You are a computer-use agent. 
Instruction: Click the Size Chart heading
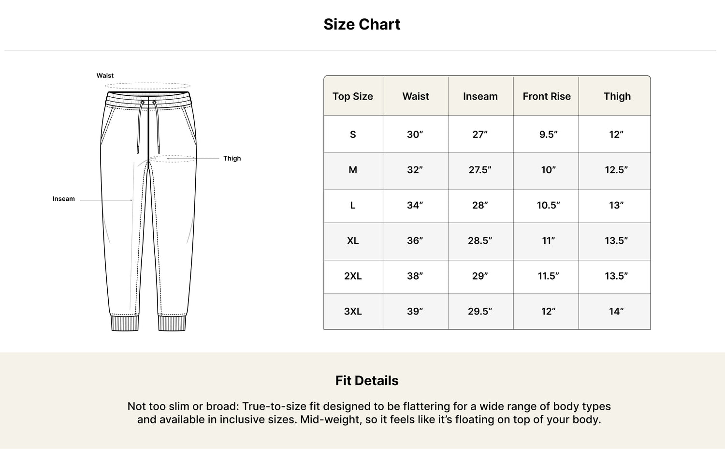362,24
